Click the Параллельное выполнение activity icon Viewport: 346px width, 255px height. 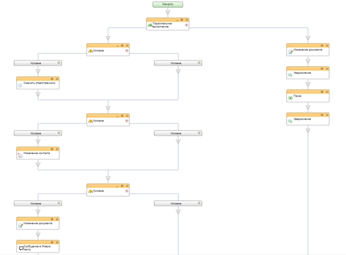(150, 25)
